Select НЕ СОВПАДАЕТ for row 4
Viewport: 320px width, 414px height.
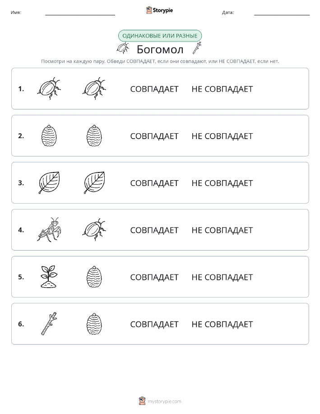[222, 230]
